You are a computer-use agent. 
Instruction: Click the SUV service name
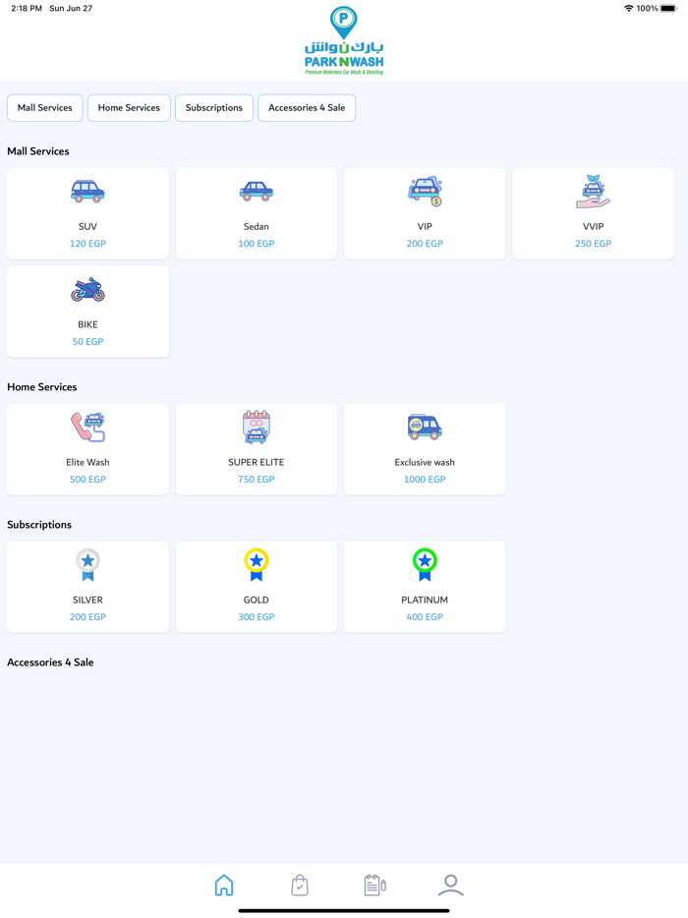(x=87, y=227)
